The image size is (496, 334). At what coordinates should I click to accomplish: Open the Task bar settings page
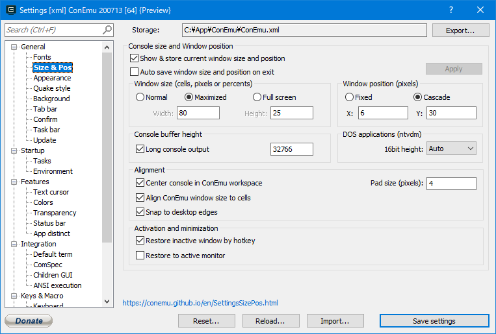pyautogui.click(x=47, y=130)
